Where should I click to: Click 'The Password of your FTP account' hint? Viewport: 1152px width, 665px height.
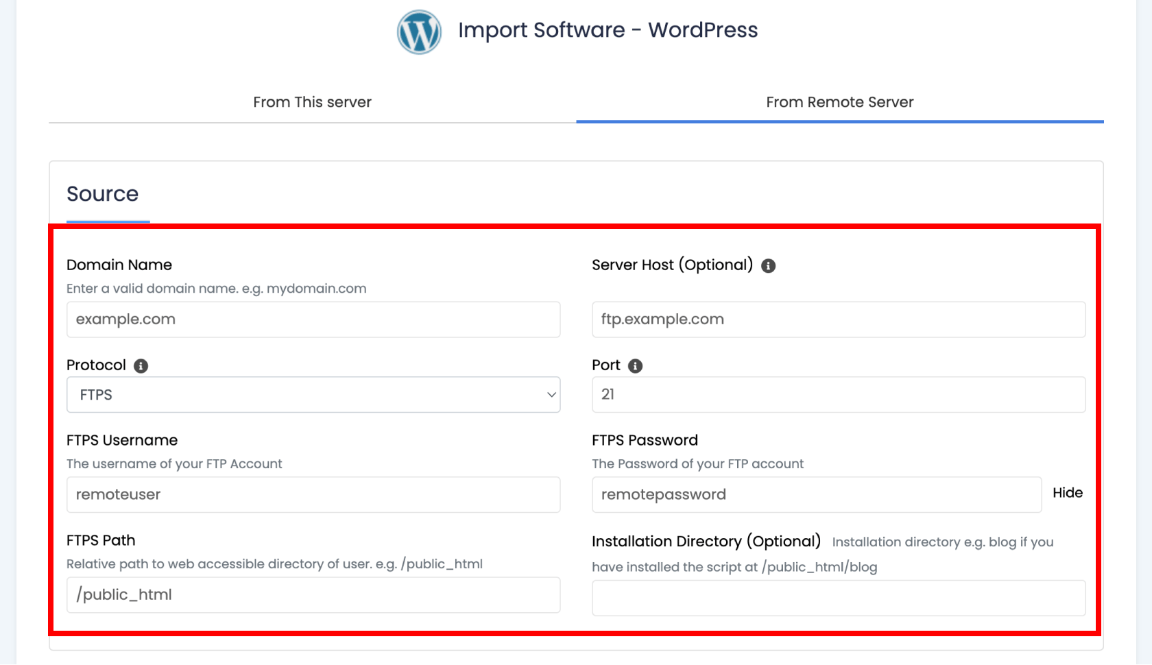pos(697,464)
